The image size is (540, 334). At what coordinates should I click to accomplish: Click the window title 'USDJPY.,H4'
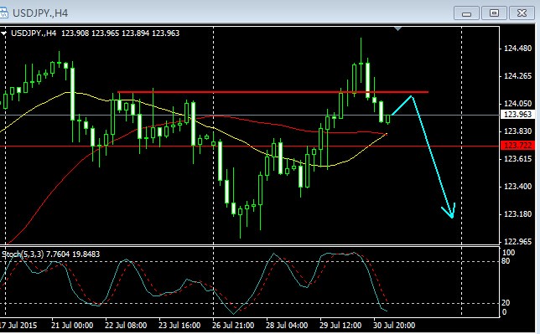pos(40,13)
